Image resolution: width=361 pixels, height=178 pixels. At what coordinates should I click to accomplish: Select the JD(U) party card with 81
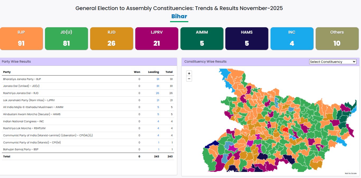tap(66, 39)
